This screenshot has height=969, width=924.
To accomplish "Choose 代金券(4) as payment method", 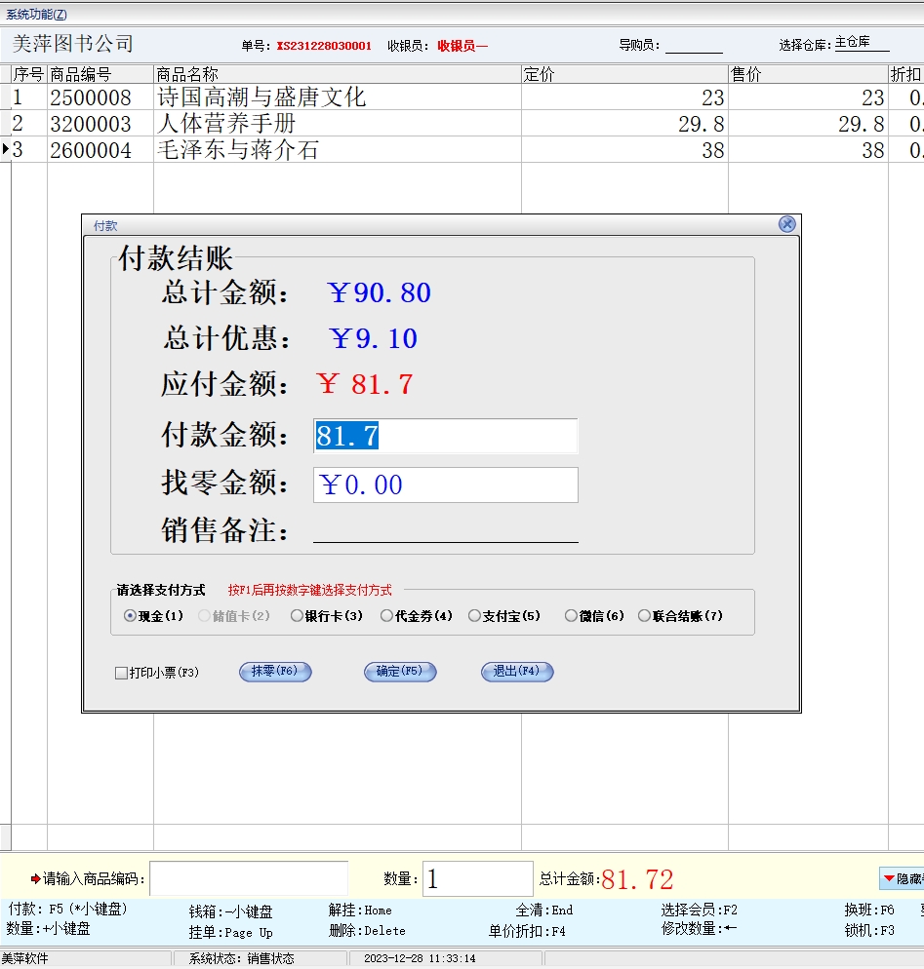I will [387, 616].
